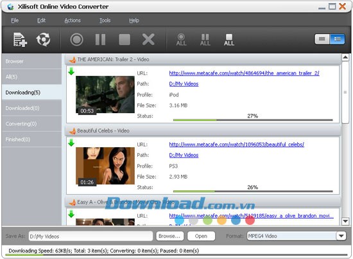This screenshot has width=353, height=259.
Task: Click Beautiful Celebs video thumbnail
Action: (x=105, y=166)
